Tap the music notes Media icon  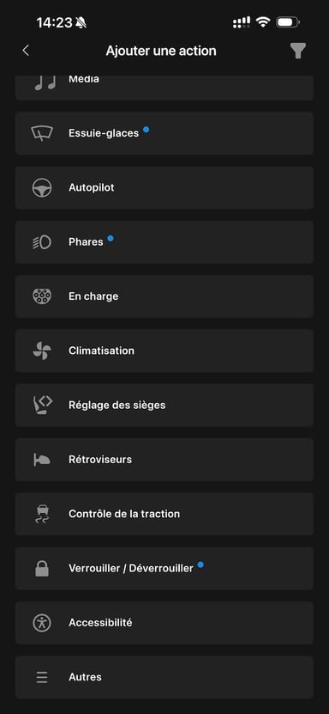pos(45,82)
